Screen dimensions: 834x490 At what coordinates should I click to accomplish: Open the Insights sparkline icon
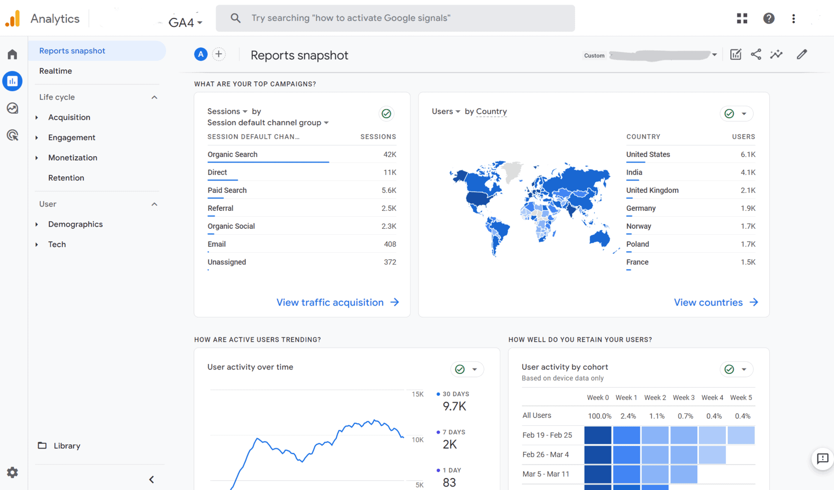click(x=776, y=54)
